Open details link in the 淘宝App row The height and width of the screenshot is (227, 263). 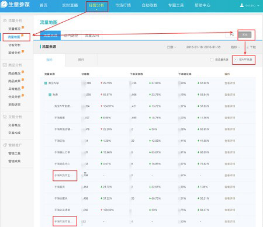point(230,83)
